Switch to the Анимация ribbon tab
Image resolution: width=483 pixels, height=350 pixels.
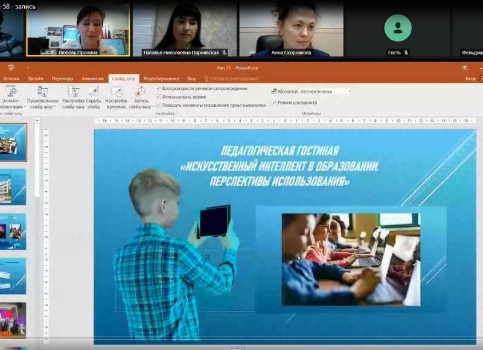click(92, 78)
